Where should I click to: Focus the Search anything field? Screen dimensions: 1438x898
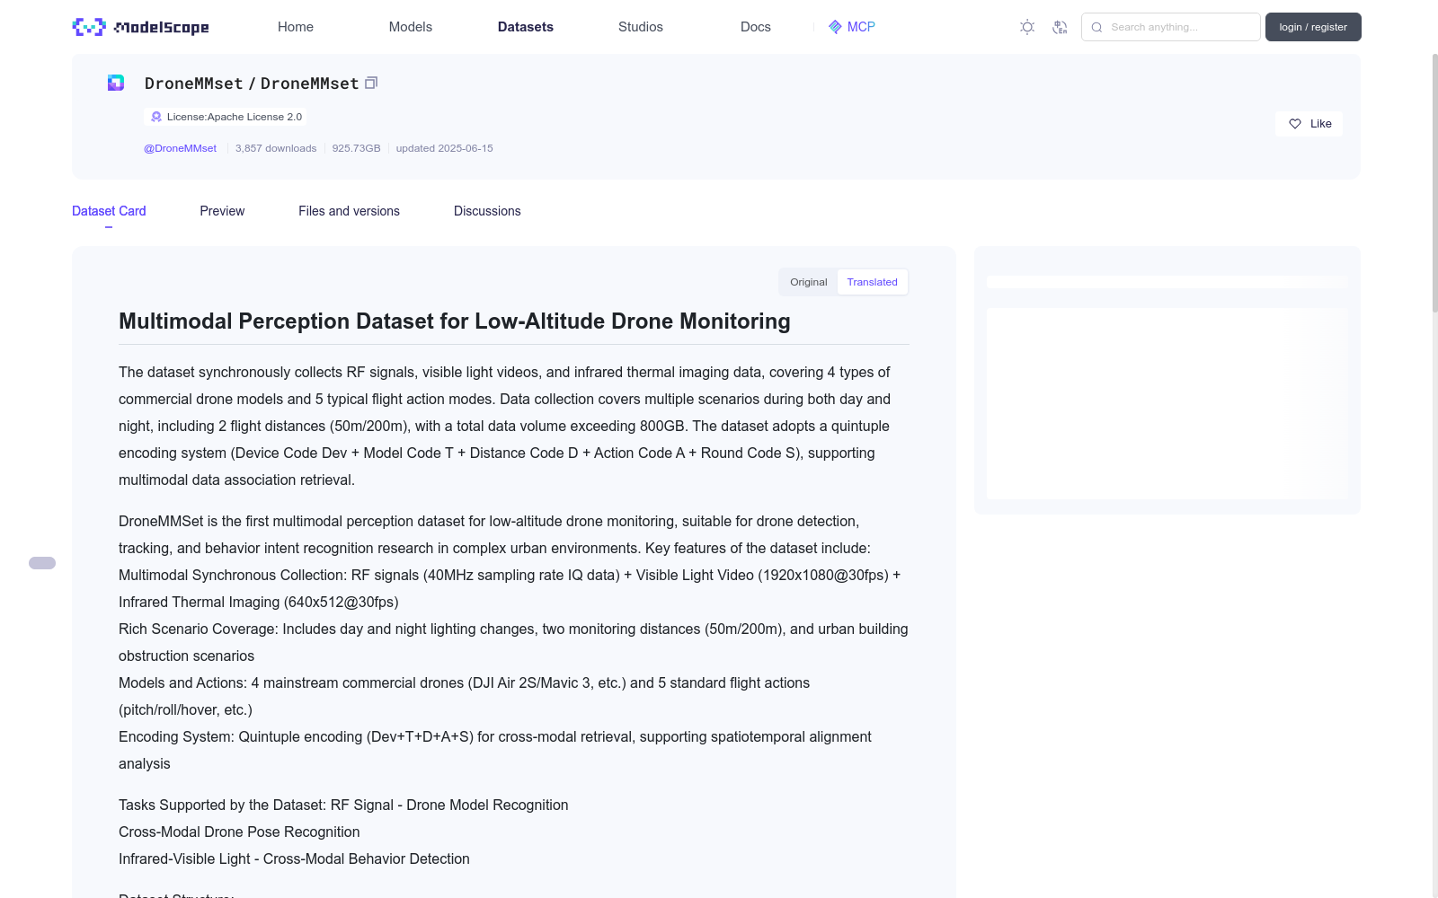point(1171,27)
